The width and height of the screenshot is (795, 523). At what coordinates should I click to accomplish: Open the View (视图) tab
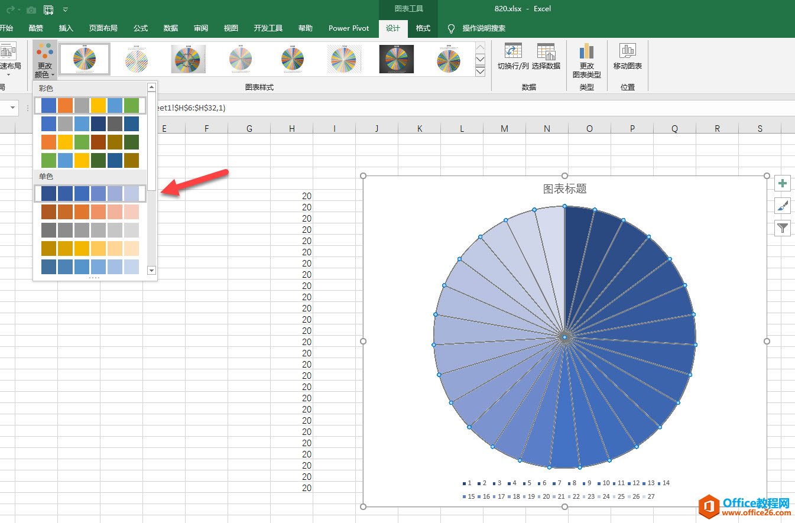[x=231, y=28]
